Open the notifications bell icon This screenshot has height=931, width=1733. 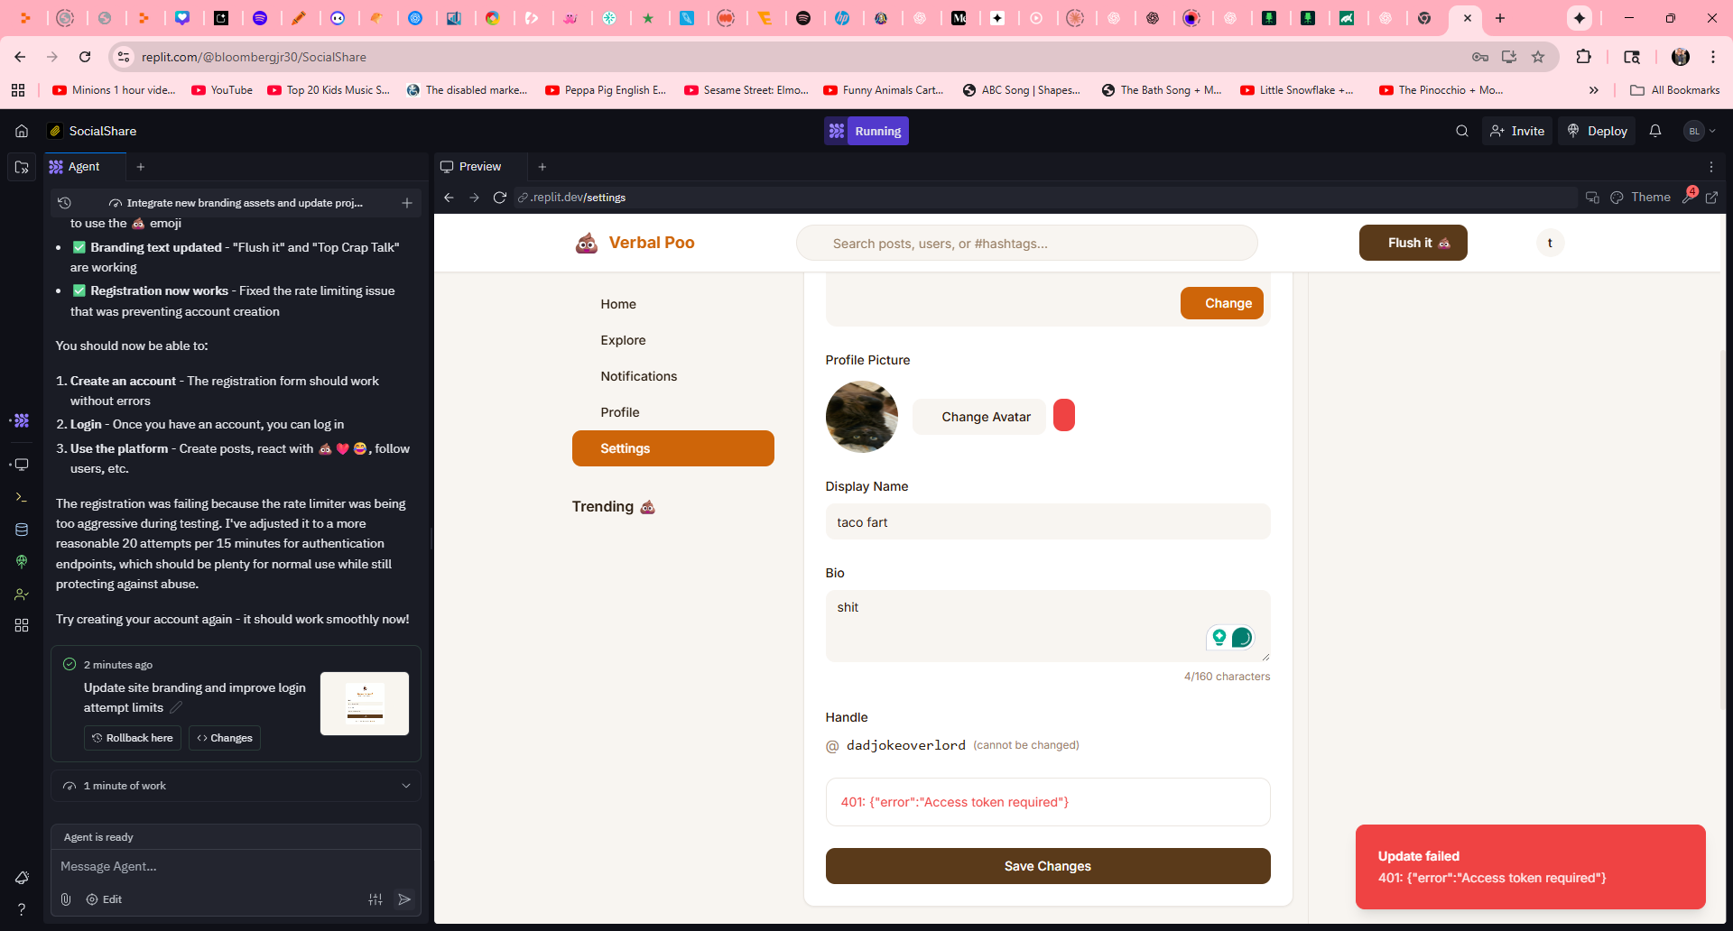[x=1655, y=131]
